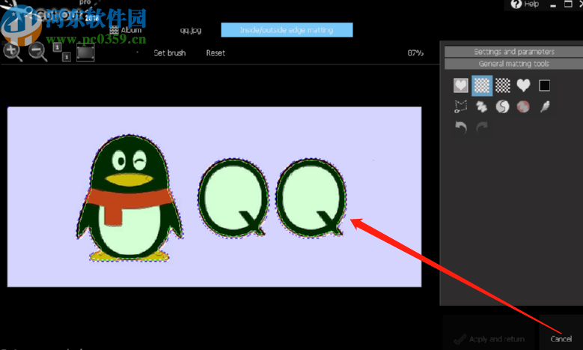The height and width of the screenshot is (350, 583).
Task: Select the polygon lasso selection tool
Action: click(461, 106)
